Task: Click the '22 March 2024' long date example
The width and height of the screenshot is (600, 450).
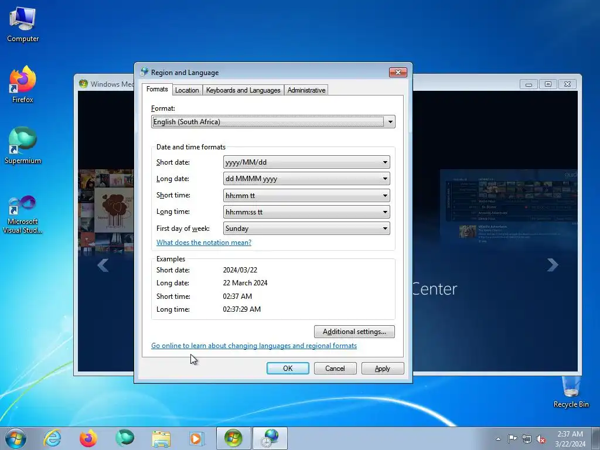Action: 246,283
